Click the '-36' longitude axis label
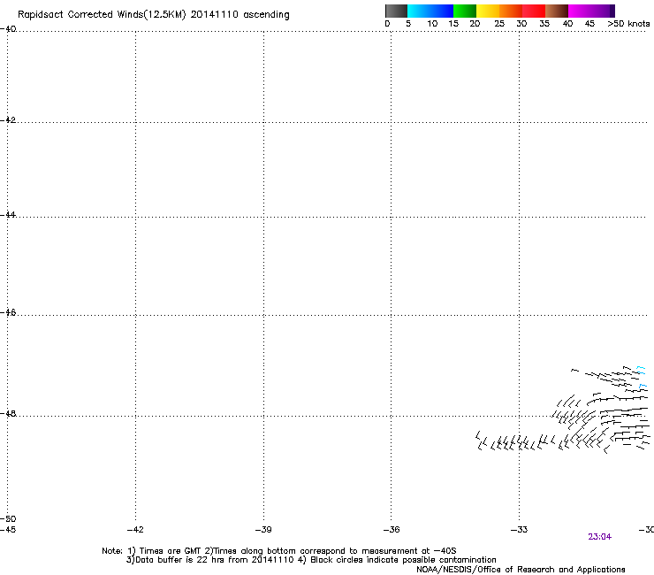The height and width of the screenshot is (575, 654). pos(392,530)
